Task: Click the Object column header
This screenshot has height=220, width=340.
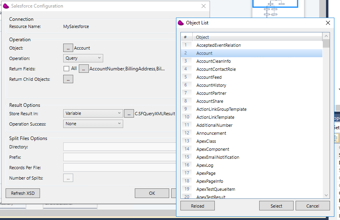Action: tap(258, 37)
